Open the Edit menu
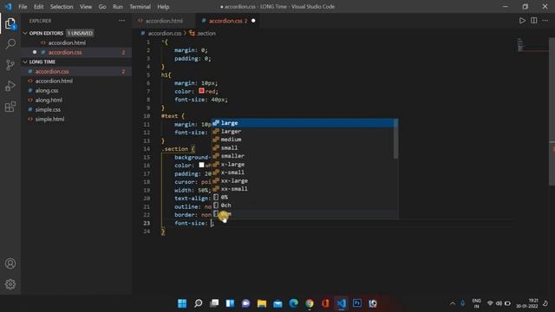Viewport: 555px width, 312px height. point(38,6)
